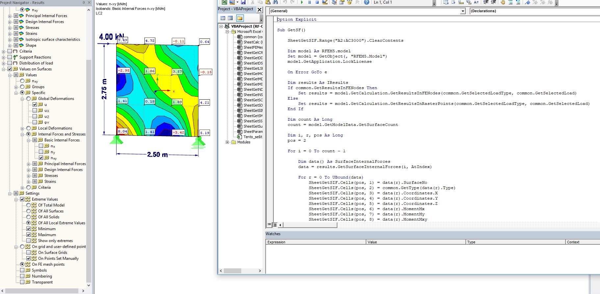Click the Full Module View button below code
Screen dimensions: 600x294
click(x=275, y=225)
